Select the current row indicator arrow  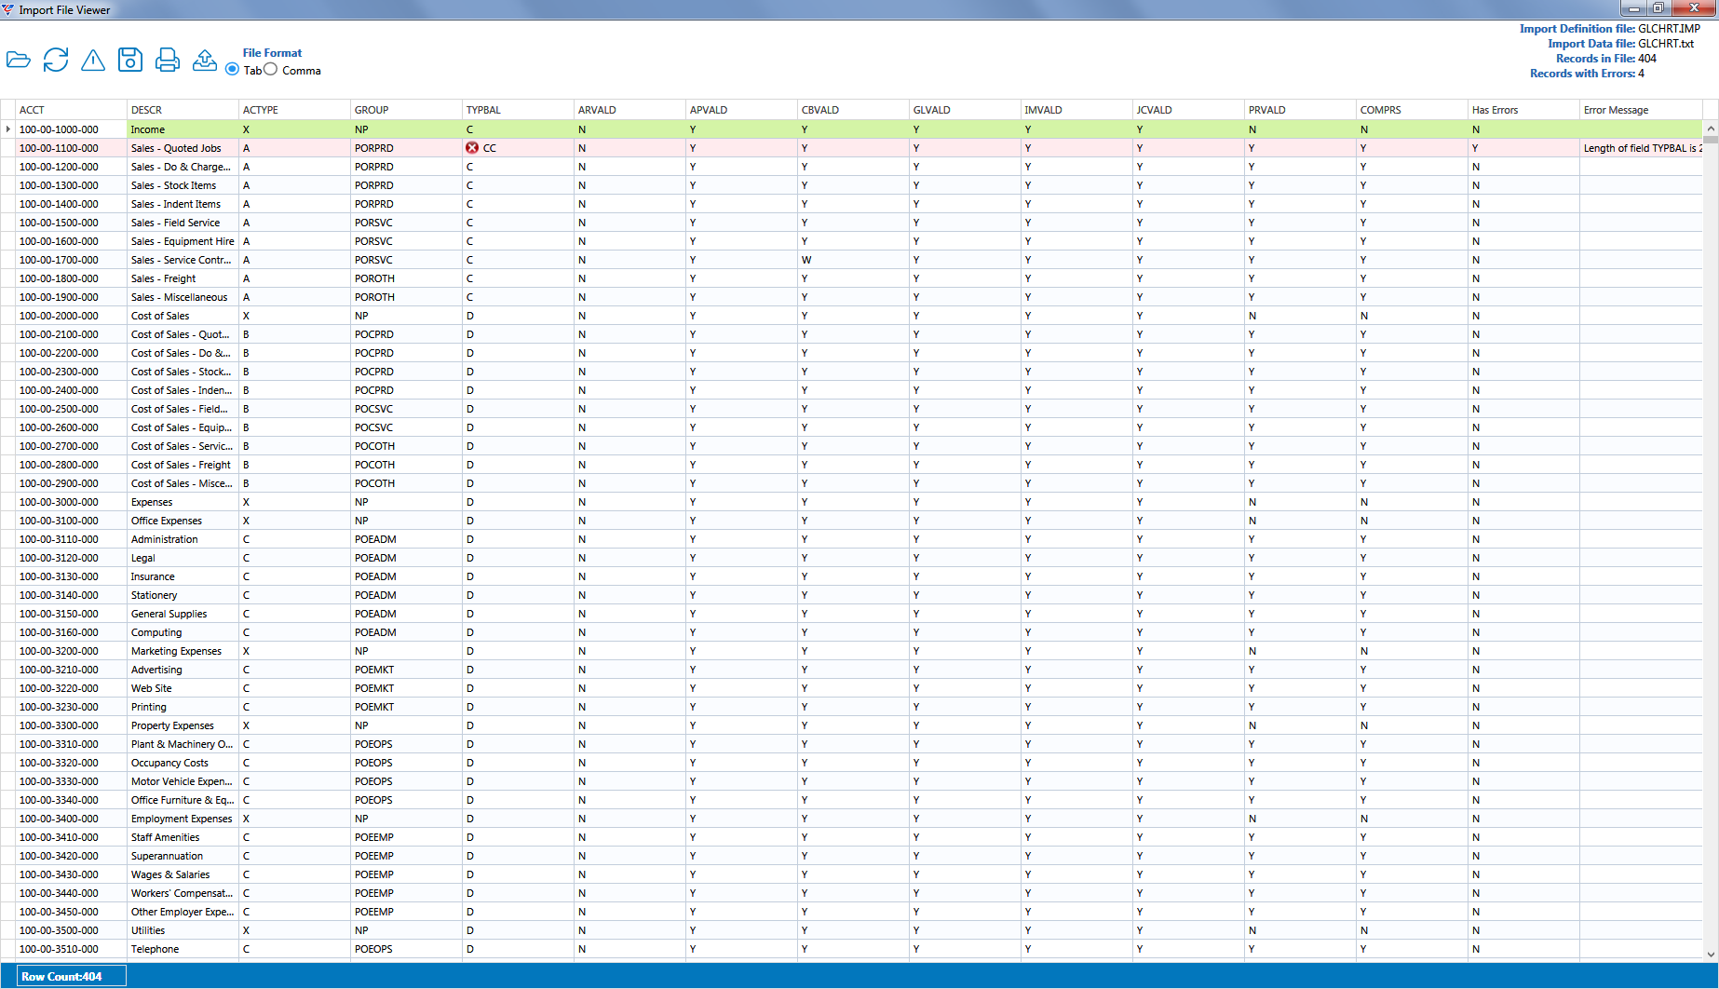(x=7, y=129)
